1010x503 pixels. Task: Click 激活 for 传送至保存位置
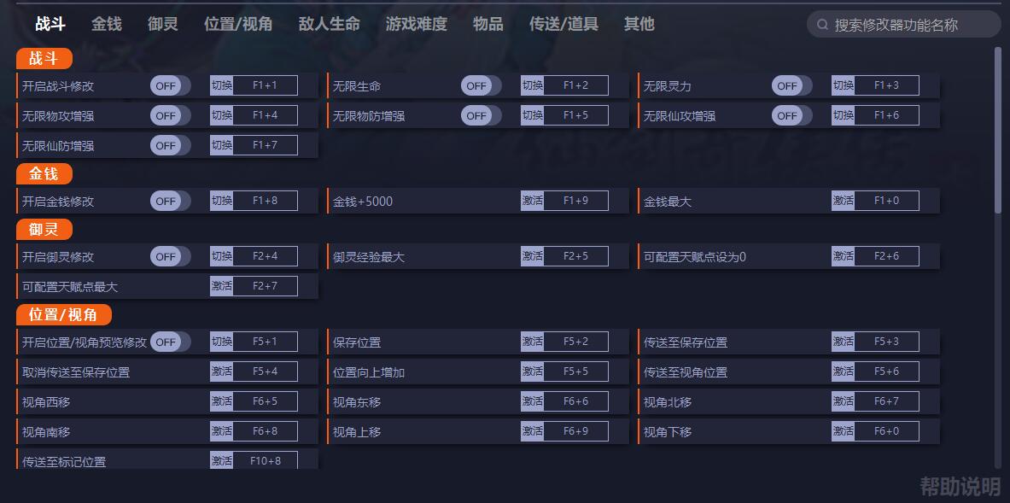[843, 342]
